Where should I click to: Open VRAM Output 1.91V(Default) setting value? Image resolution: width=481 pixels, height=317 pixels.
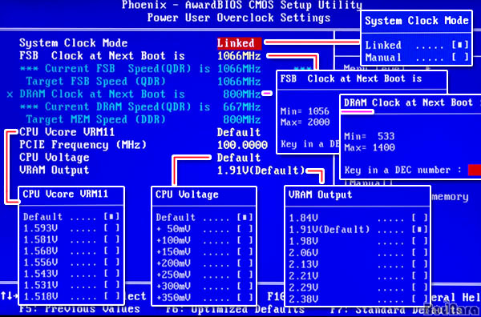pos(261,171)
